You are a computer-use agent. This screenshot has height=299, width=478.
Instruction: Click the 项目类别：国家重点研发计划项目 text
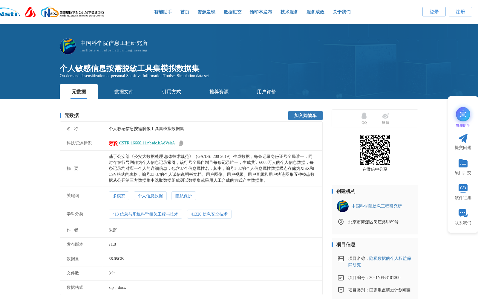coord(379,290)
